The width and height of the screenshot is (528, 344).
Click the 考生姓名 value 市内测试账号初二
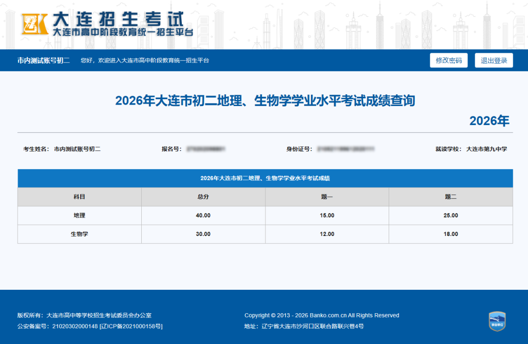(x=77, y=149)
